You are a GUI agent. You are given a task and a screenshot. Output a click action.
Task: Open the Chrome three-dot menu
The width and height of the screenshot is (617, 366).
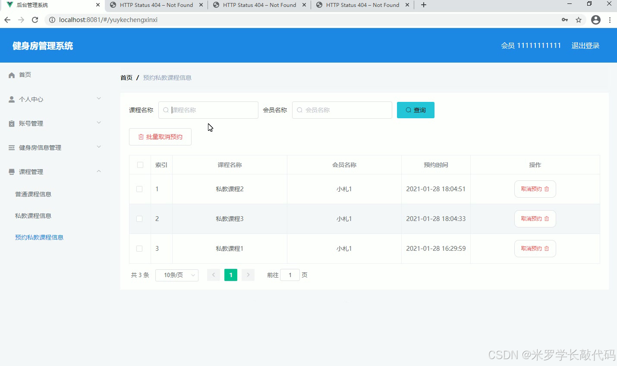610,20
